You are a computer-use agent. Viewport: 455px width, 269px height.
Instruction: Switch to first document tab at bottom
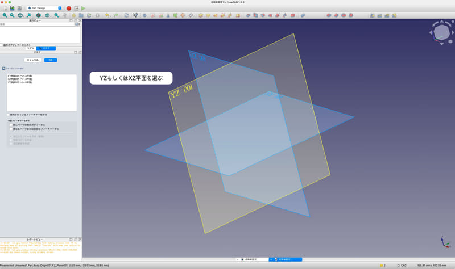251,259
